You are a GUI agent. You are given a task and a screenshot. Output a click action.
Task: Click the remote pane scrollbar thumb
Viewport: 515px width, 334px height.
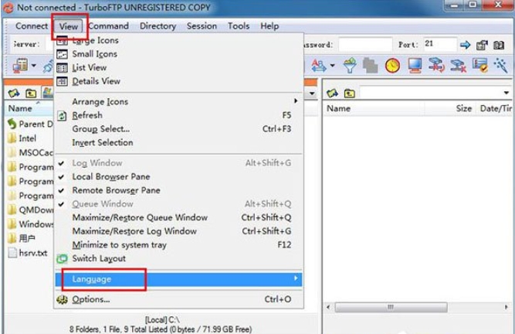391,308
